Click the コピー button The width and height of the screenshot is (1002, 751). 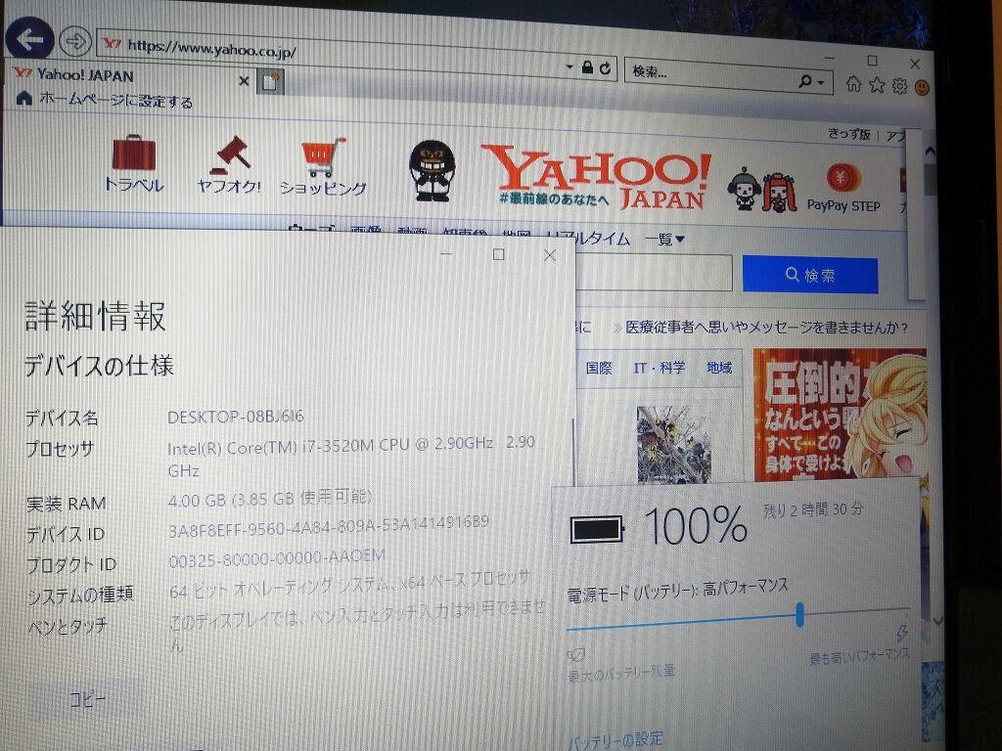(87, 699)
